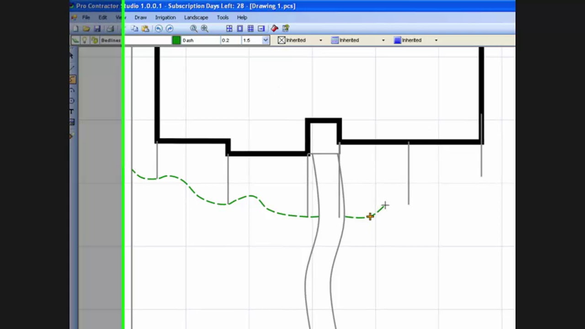585x329 pixels.
Task: Click the single-frame view icon
Action: (240, 29)
